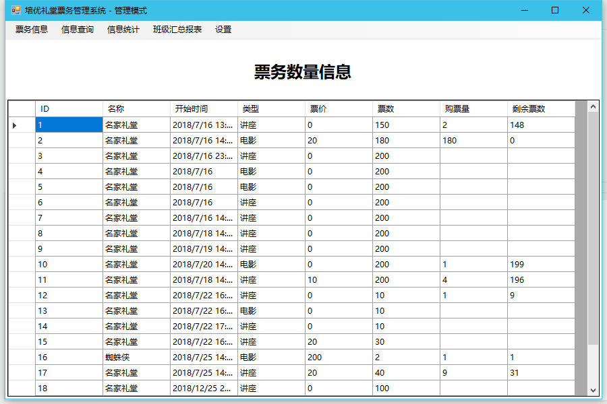
Task: Click the application icon in title bar
Action: pyautogui.click(x=16, y=11)
